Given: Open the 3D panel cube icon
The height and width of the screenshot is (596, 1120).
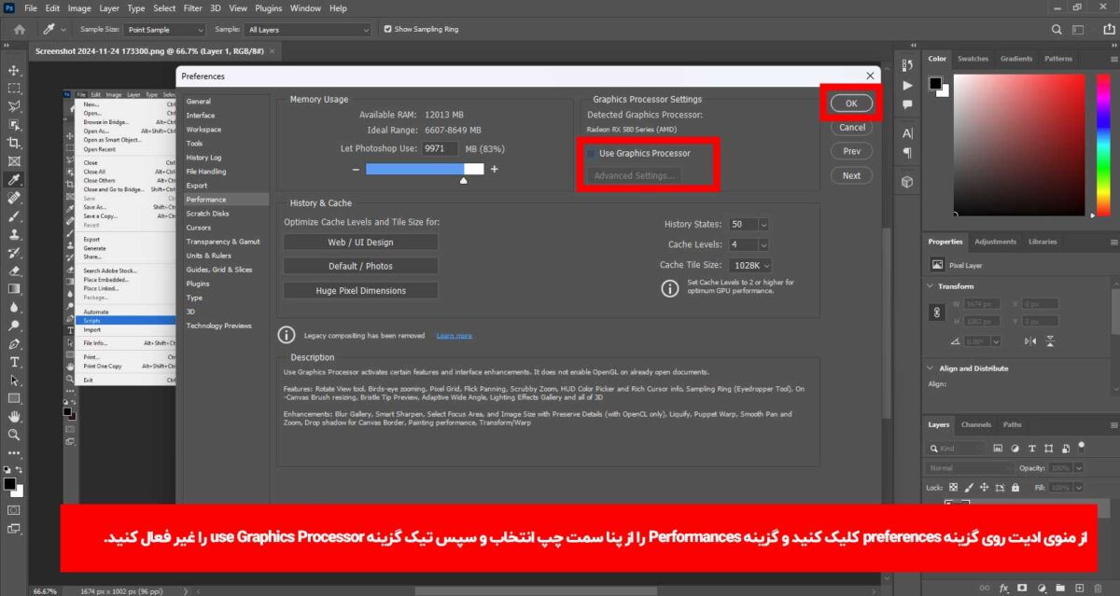Looking at the screenshot, I should (907, 182).
